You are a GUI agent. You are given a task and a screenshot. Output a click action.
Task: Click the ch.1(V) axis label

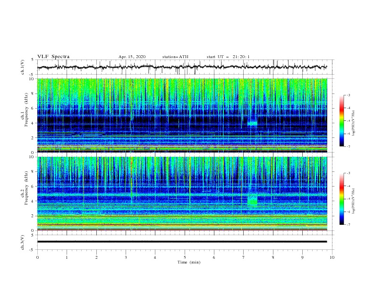pyautogui.click(x=23, y=67)
